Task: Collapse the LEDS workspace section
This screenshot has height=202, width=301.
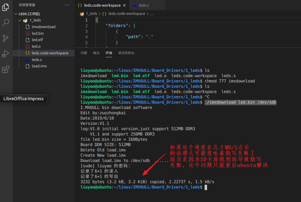Action: (x=16, y=14)
